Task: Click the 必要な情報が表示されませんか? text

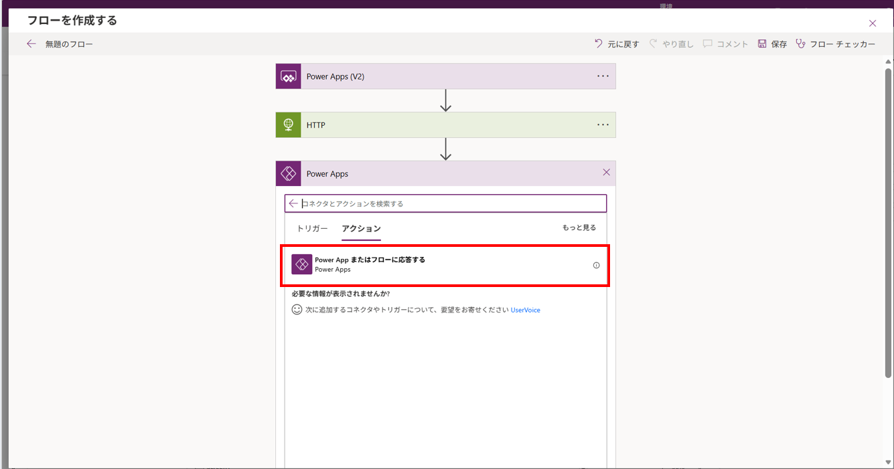Action: coord(341,294)
